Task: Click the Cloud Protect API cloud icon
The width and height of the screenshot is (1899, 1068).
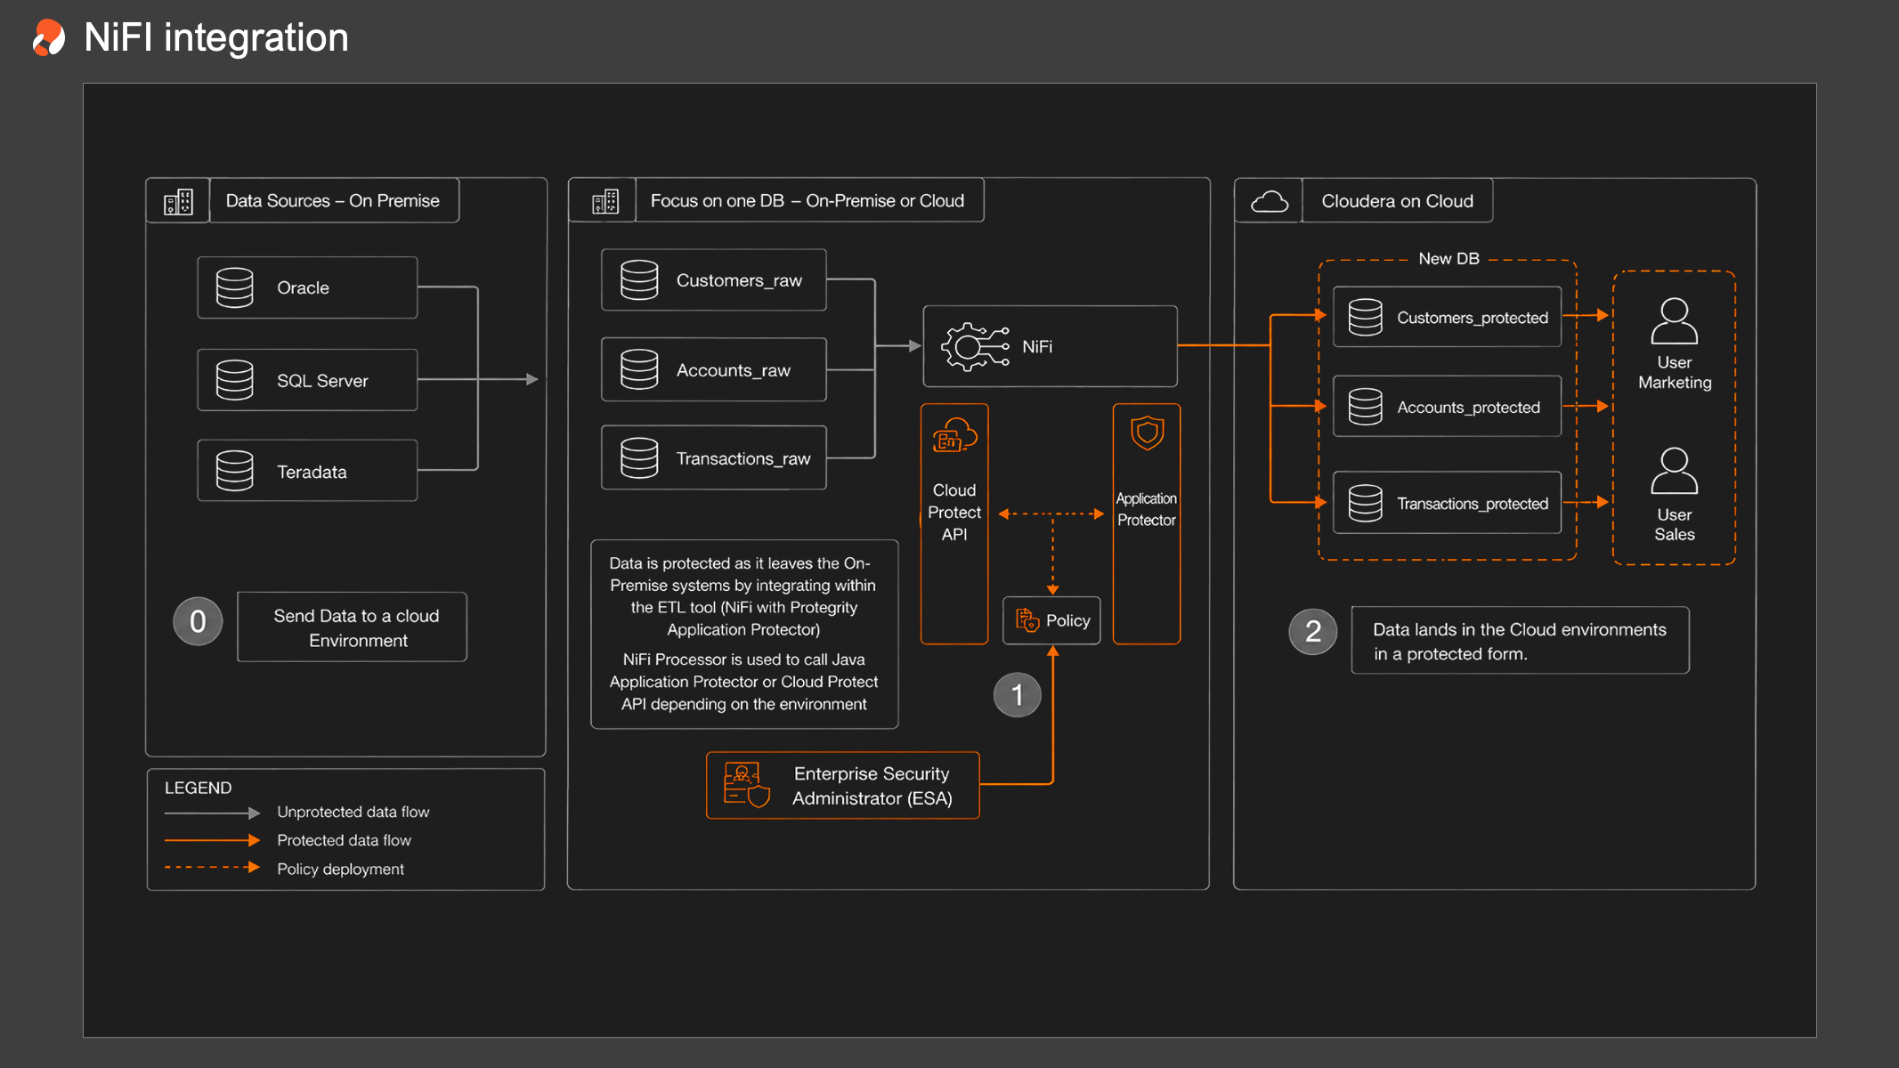Action: [x=954, y=435]
